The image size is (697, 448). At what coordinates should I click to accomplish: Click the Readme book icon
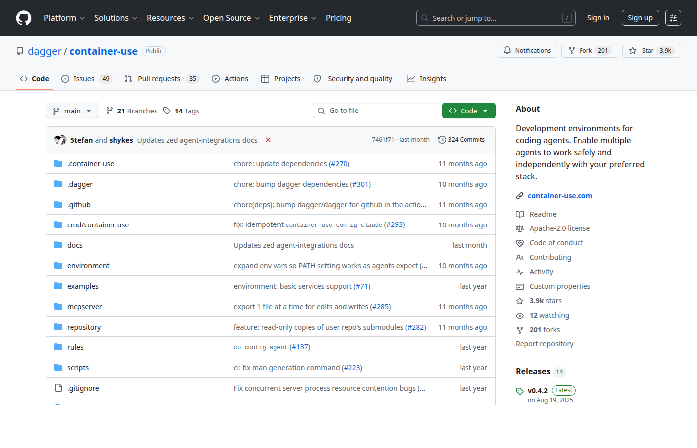click(x=520, y=214)
